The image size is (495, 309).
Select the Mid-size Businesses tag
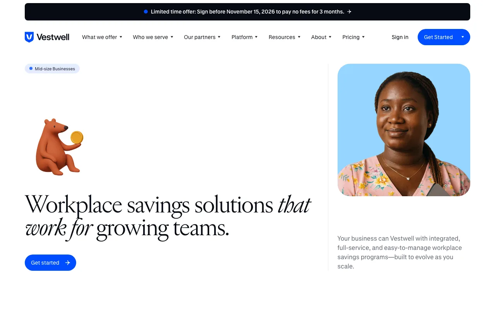(x=52, y=69)
